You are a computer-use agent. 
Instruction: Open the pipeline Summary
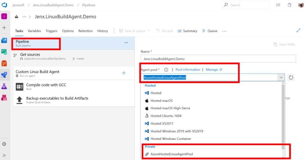tap(187, 31)
